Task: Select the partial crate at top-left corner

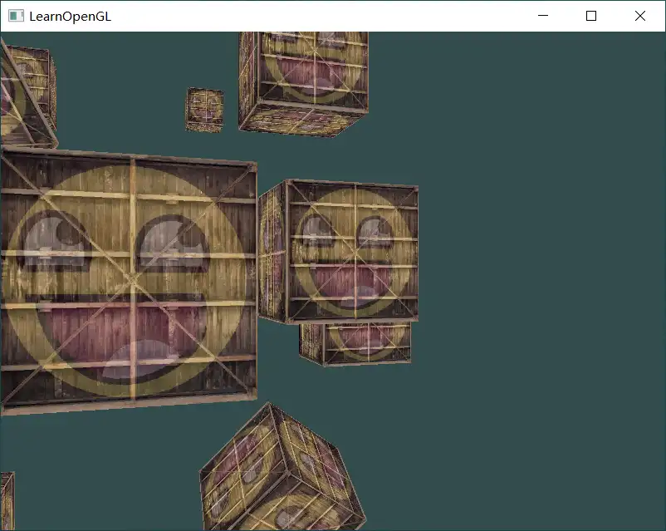Action: tap(27, 91)
